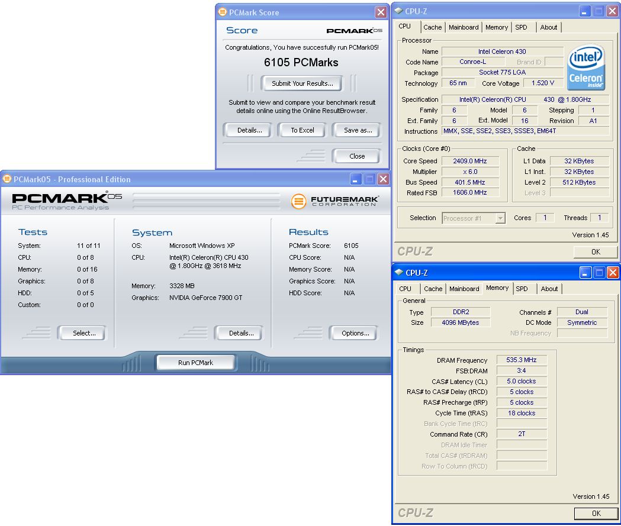
Task: Open Options under Results
Action: pyautogui.click(x=355, y=333)
